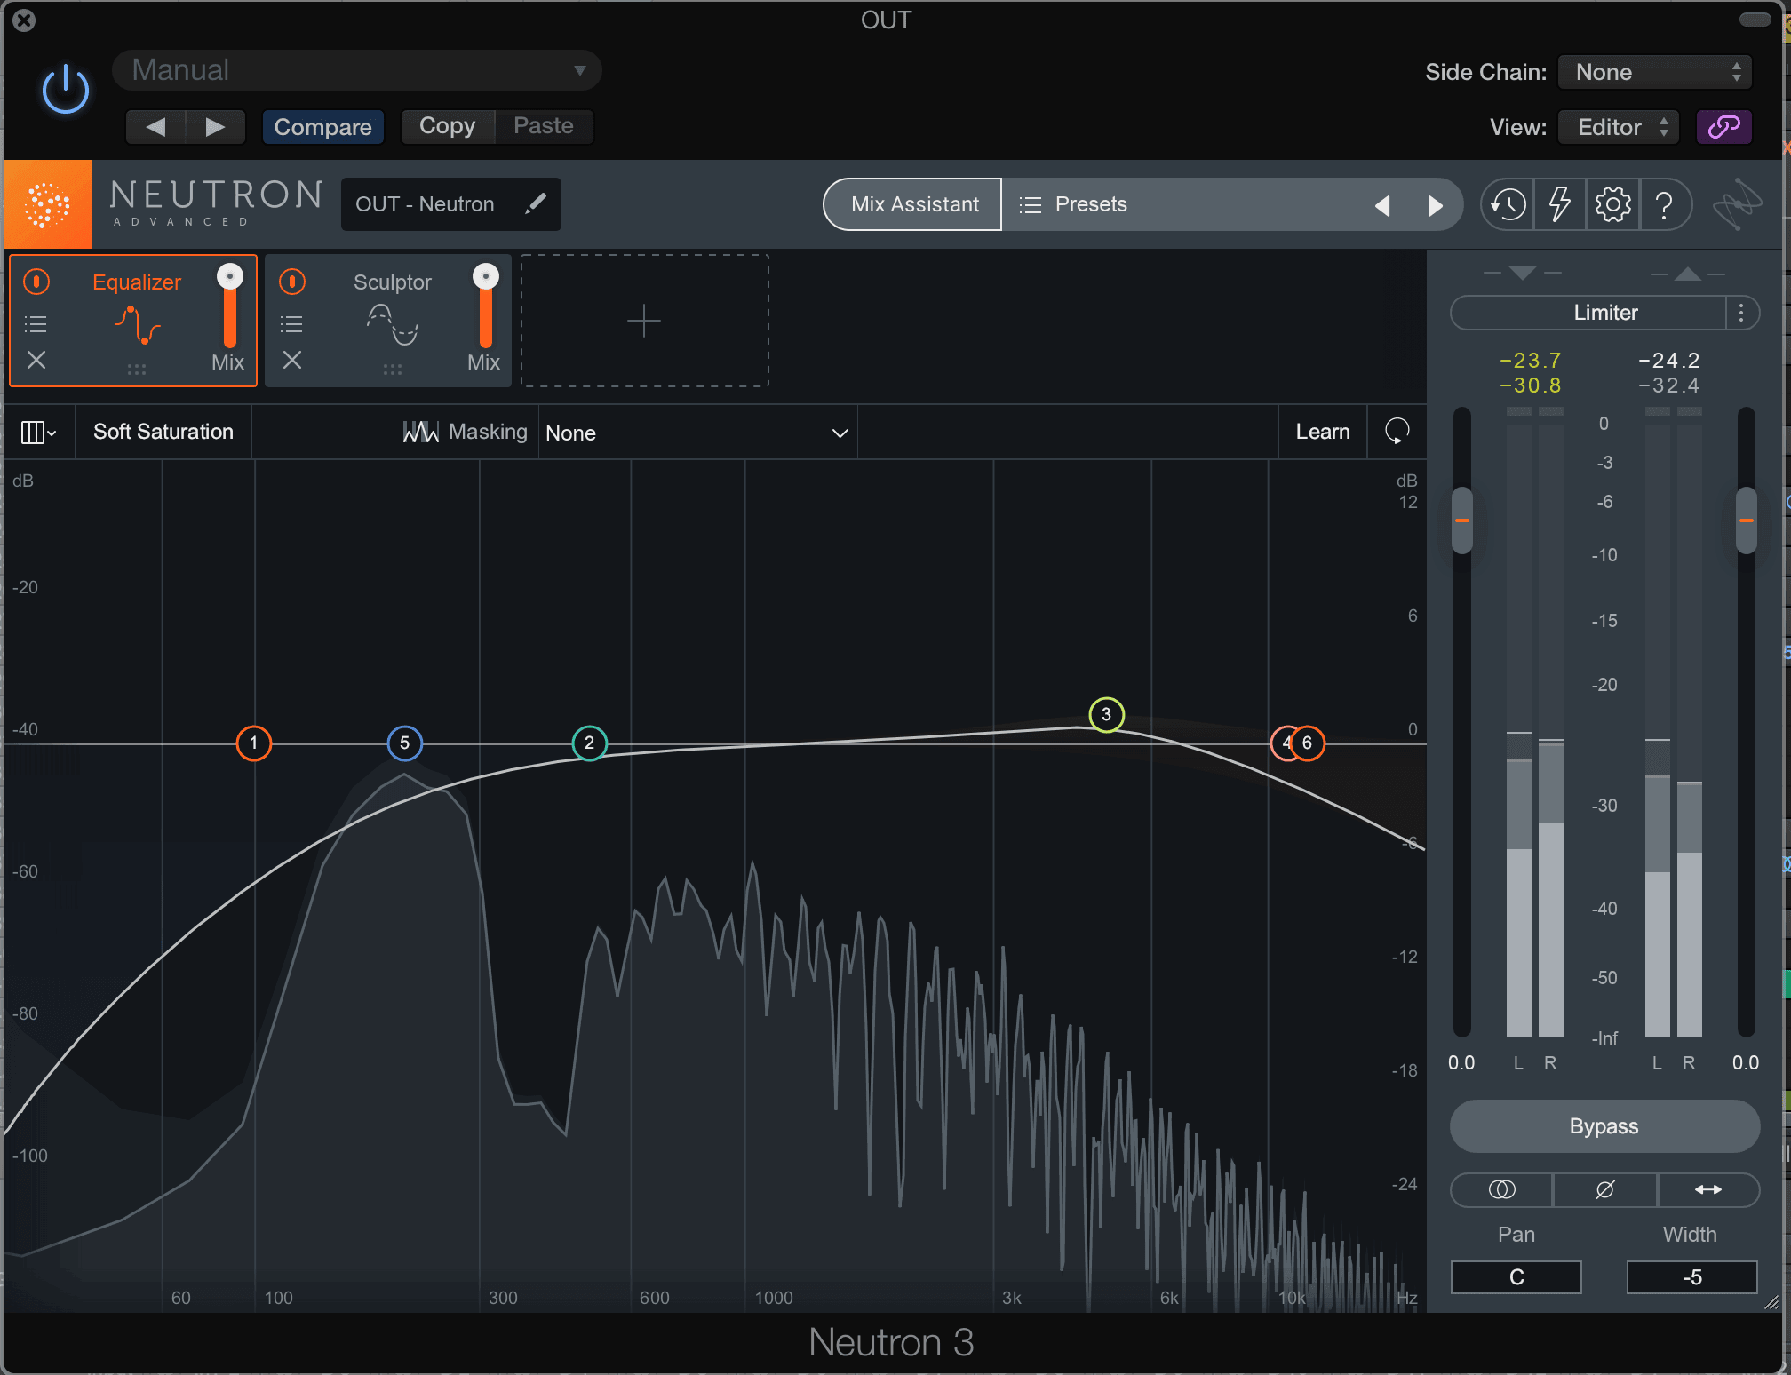The width and height of the screenshot is (1791, 1375).
Task: Open the Sculptor module preset list icon
Action: coord(291,324)
